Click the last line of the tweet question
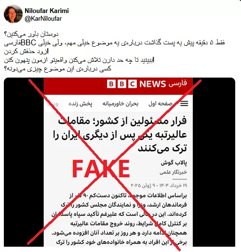Viewport: 241px width, 252px height. point(57,69)
